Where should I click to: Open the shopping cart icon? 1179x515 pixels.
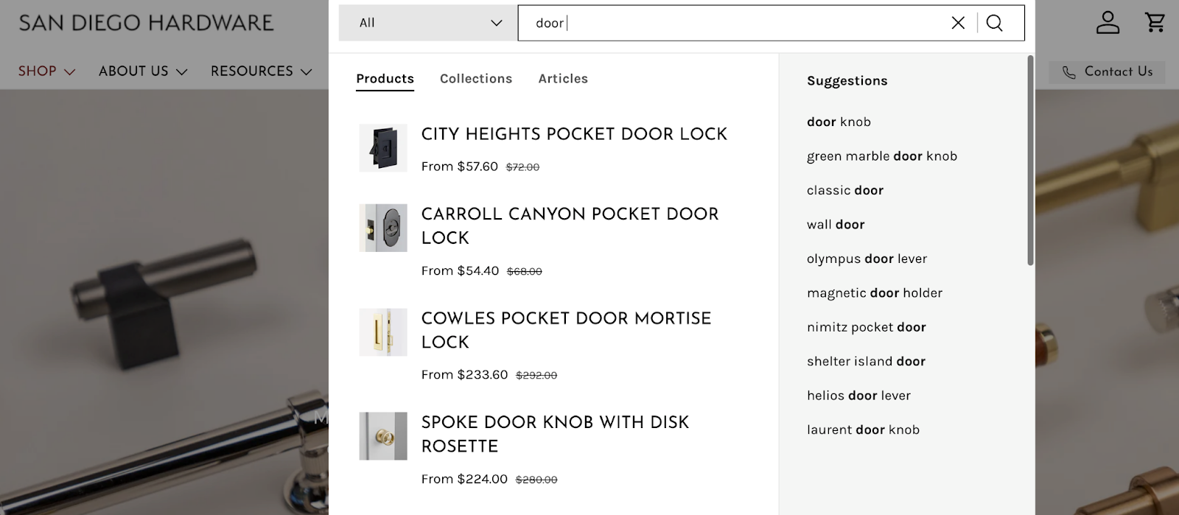point(1155,23)
